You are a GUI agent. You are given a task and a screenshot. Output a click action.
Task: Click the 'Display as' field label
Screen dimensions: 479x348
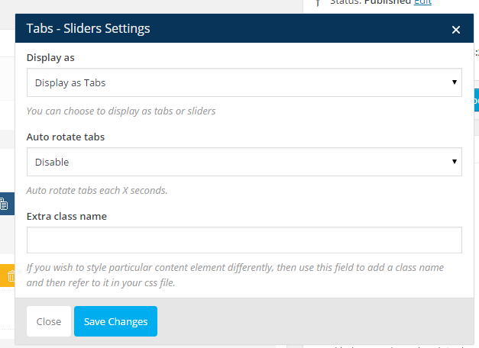pos(50,58)
